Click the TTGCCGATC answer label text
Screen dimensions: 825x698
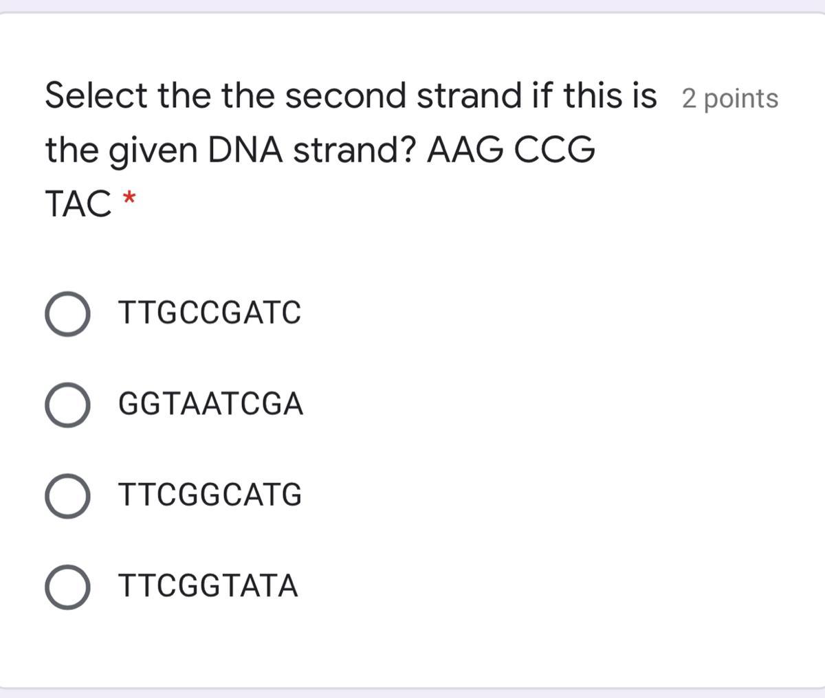[x=210, y=313]
